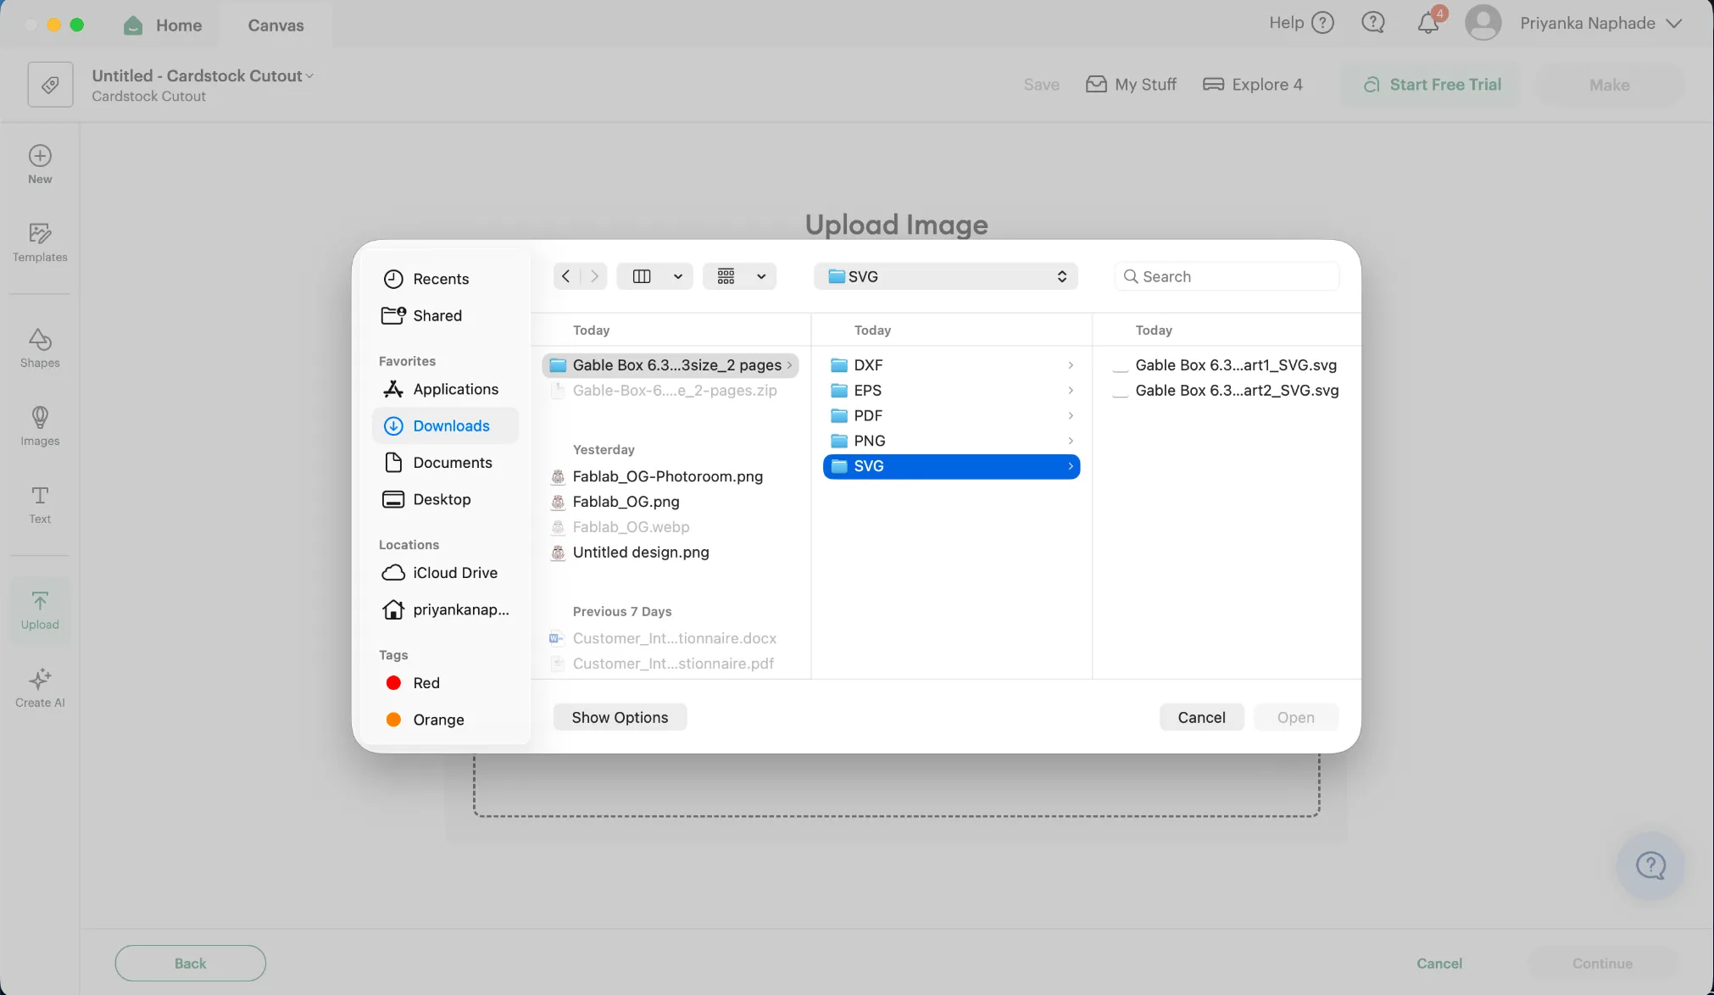
Task: Select Recents in the file dialog sidebar
Action: (446, 279)
